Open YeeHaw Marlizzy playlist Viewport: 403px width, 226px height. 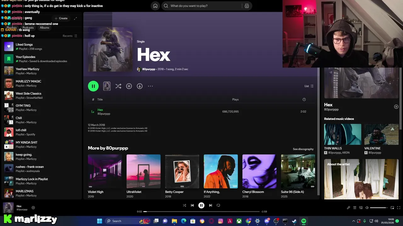41,71
